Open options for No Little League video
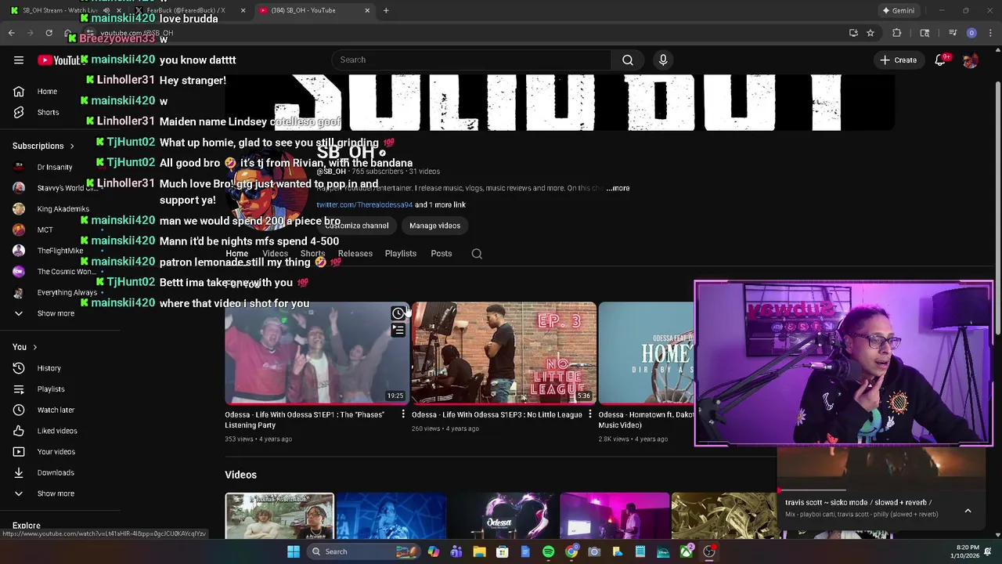This screenshot has height=564, width=1002. tap(590, 414)
